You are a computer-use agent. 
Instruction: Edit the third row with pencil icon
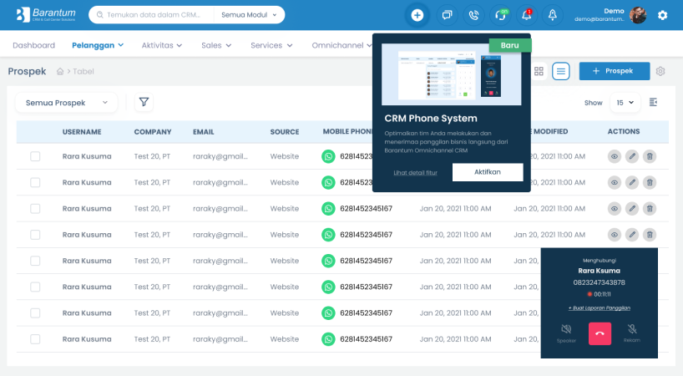point(632,209)
